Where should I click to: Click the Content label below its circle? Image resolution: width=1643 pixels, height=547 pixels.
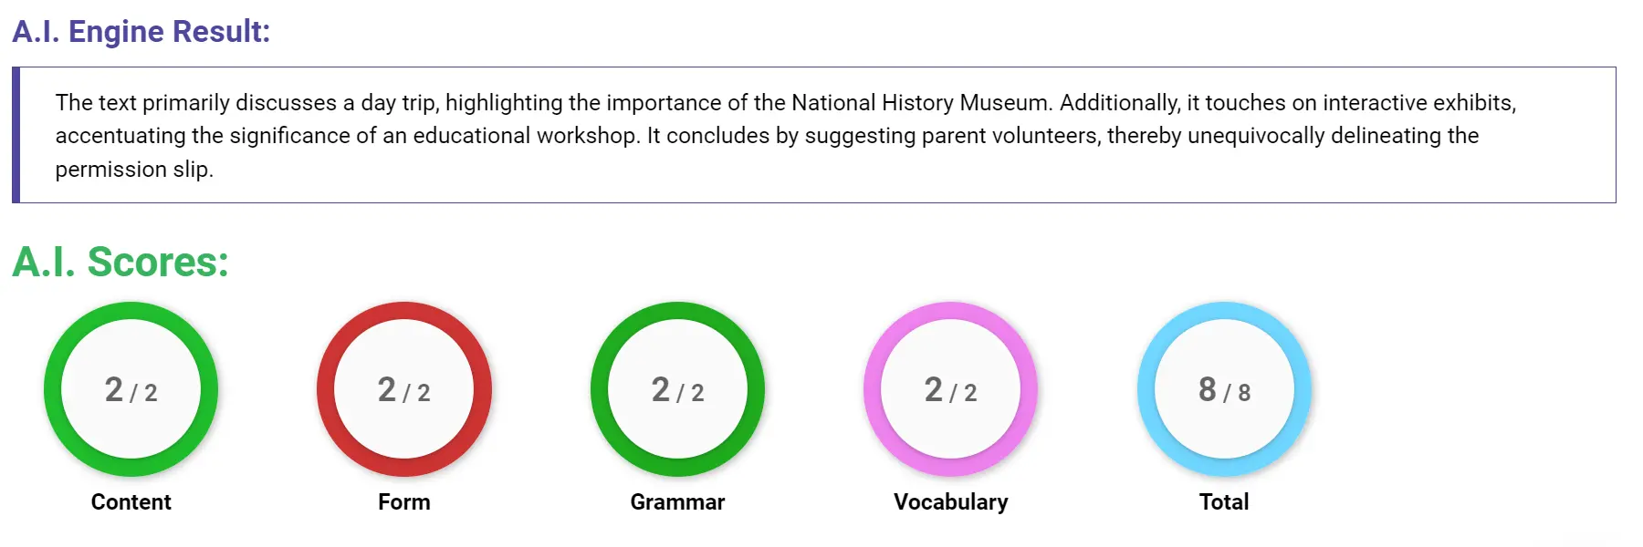[x=131, y=501]
